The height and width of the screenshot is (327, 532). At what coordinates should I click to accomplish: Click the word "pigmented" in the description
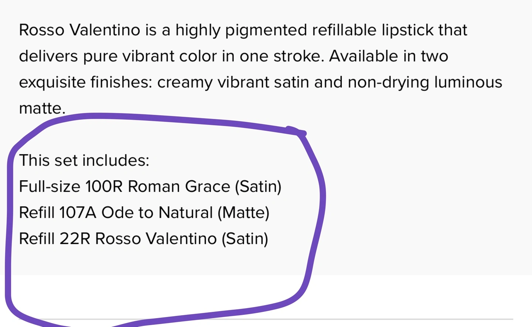[266, 30]
